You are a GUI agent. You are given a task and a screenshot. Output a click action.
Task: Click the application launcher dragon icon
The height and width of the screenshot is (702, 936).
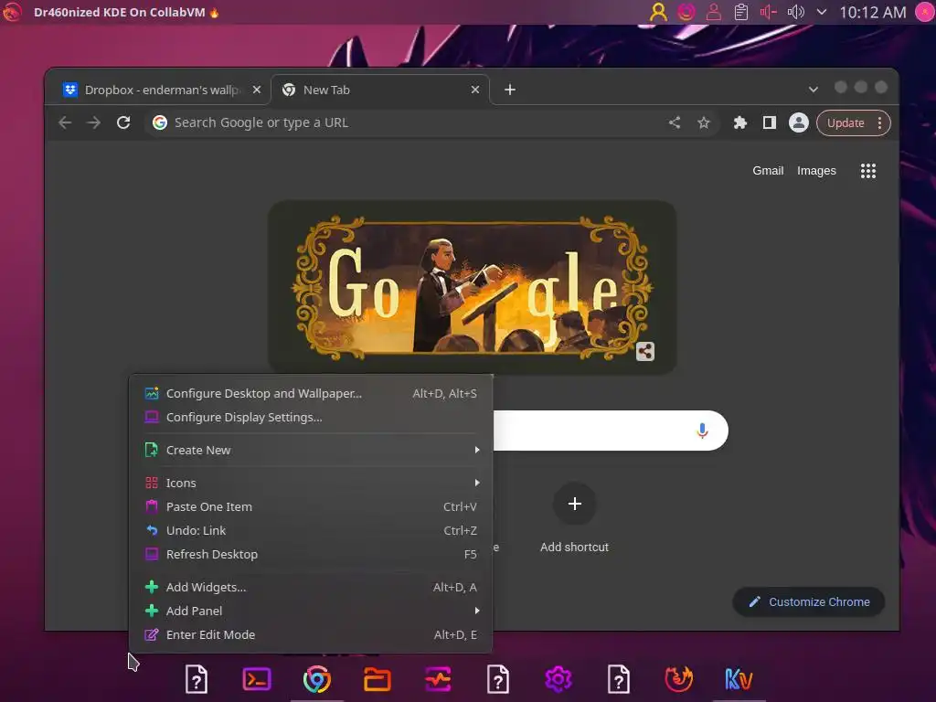11,12
